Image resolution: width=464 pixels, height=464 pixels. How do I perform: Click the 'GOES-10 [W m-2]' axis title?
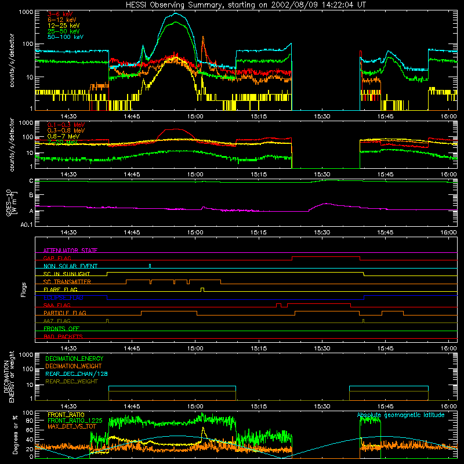[x=12, y=203]
